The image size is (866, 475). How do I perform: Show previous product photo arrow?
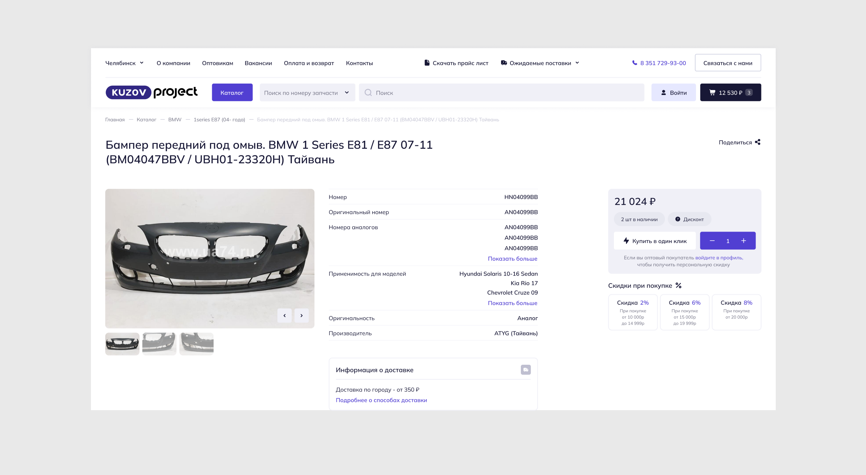click(284, 316)
